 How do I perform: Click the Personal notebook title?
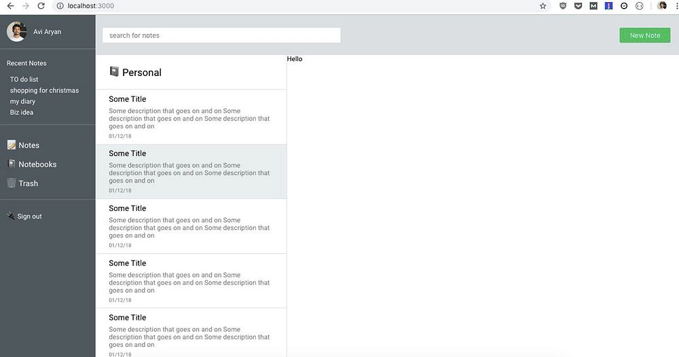click(142, 73)
